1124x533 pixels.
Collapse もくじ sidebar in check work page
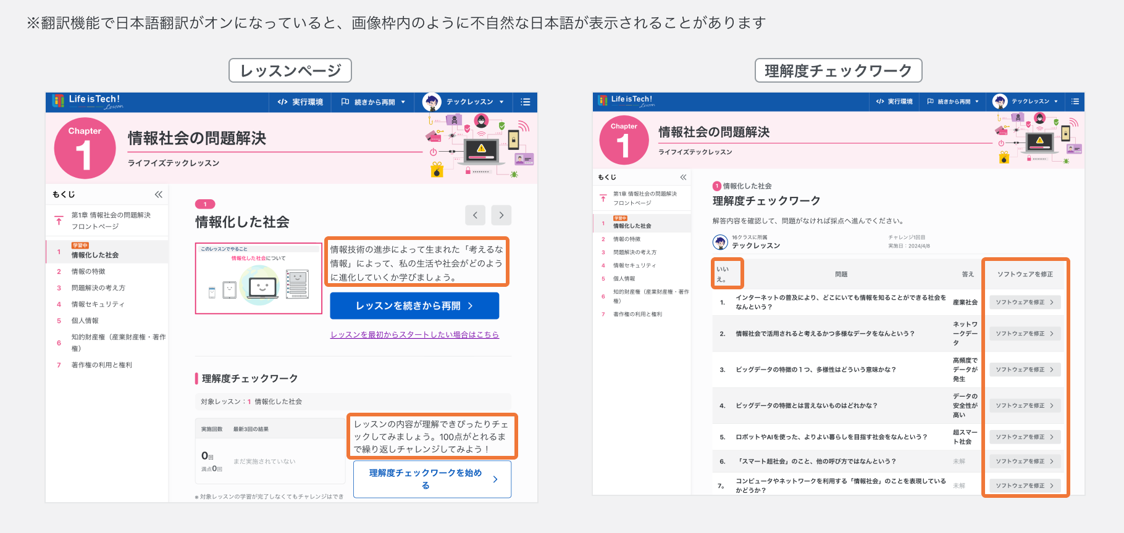[683, 177]
